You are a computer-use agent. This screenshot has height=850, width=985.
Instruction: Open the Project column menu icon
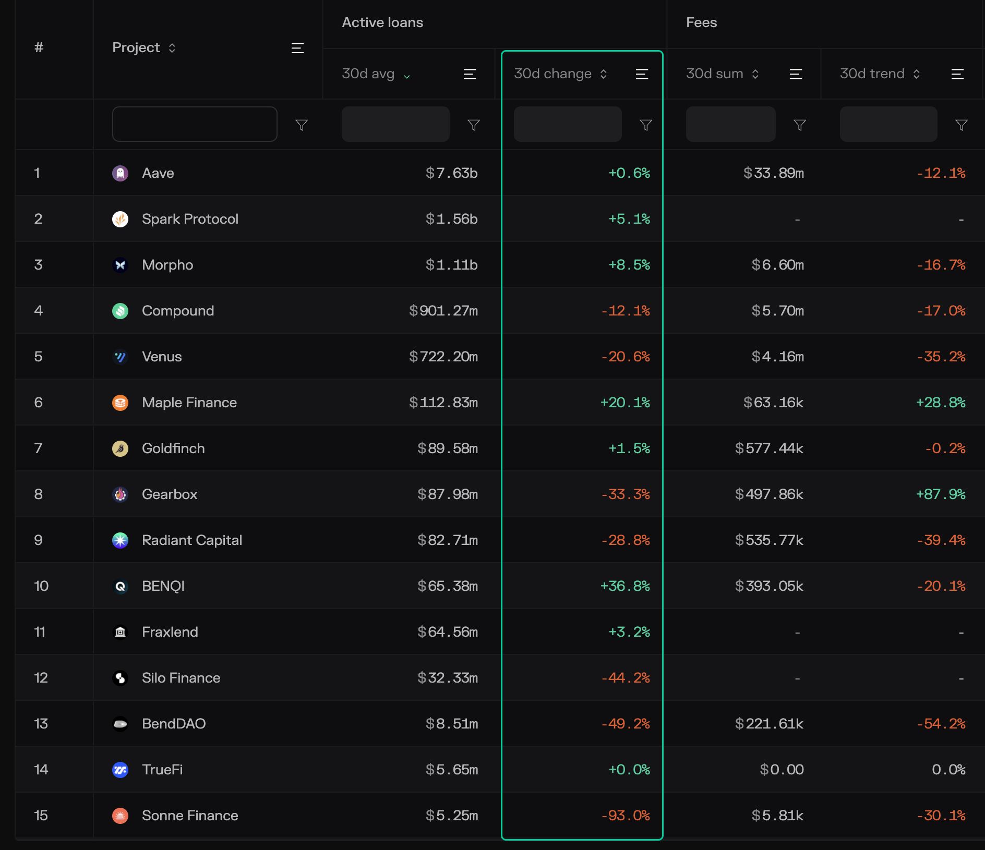pyautogui.click(x=297, y=48)
